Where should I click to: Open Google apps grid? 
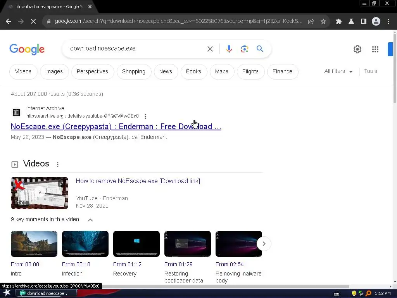[375, 49]
